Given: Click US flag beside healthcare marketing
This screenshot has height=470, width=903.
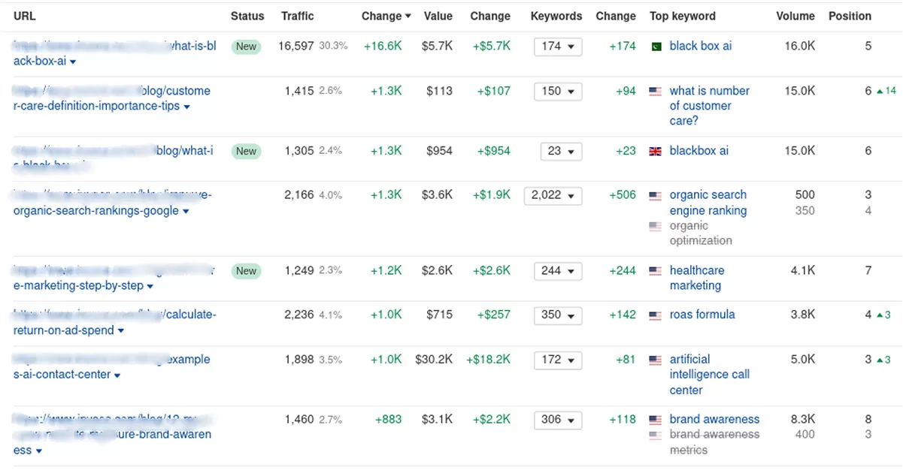Looking at the screenshot, I should coord(656,271).
